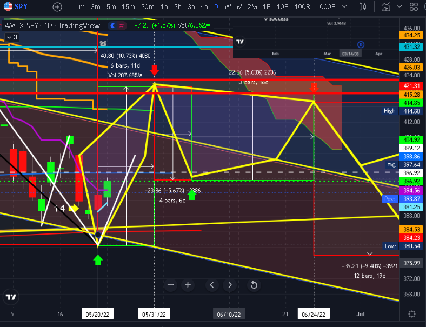This screenshot has width=426, height=327.
Task: Pick the 1R range interval
Action: (267, 7)
